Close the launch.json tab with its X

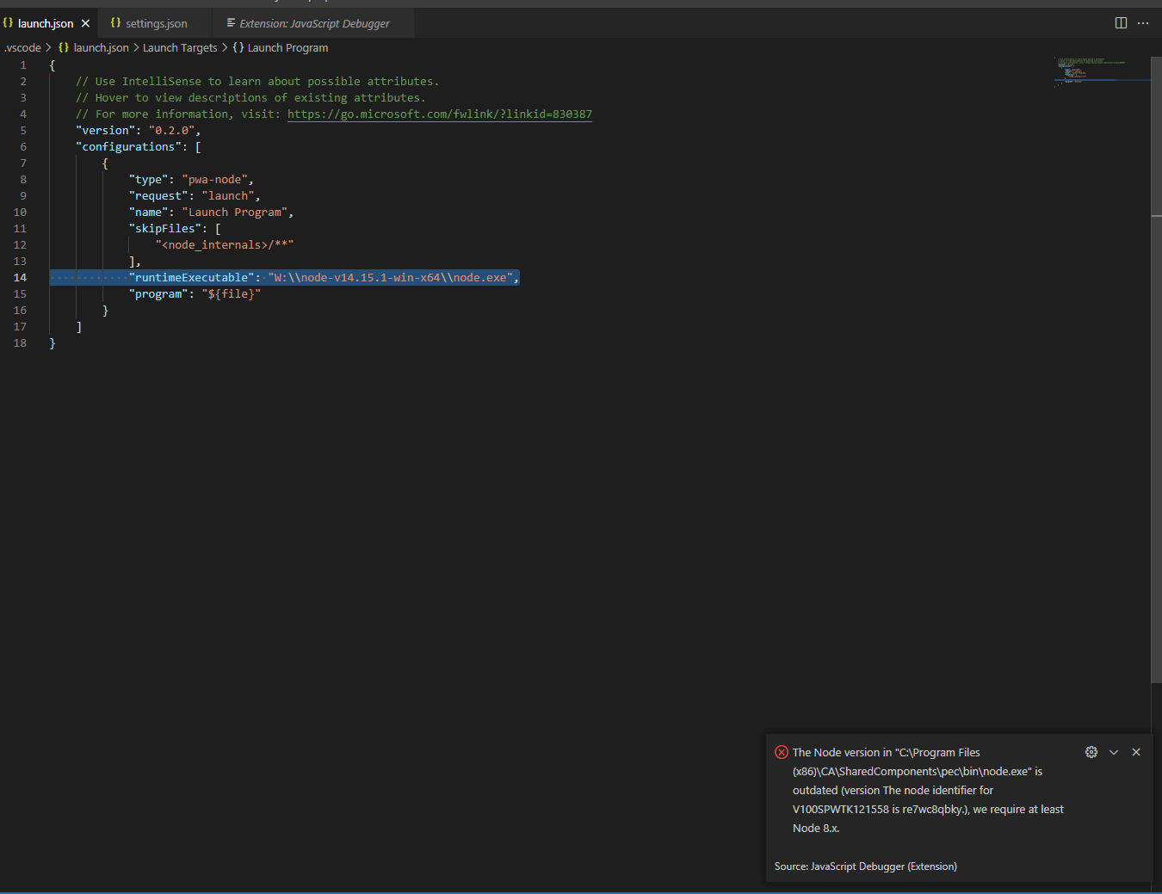tap(83, 23)
